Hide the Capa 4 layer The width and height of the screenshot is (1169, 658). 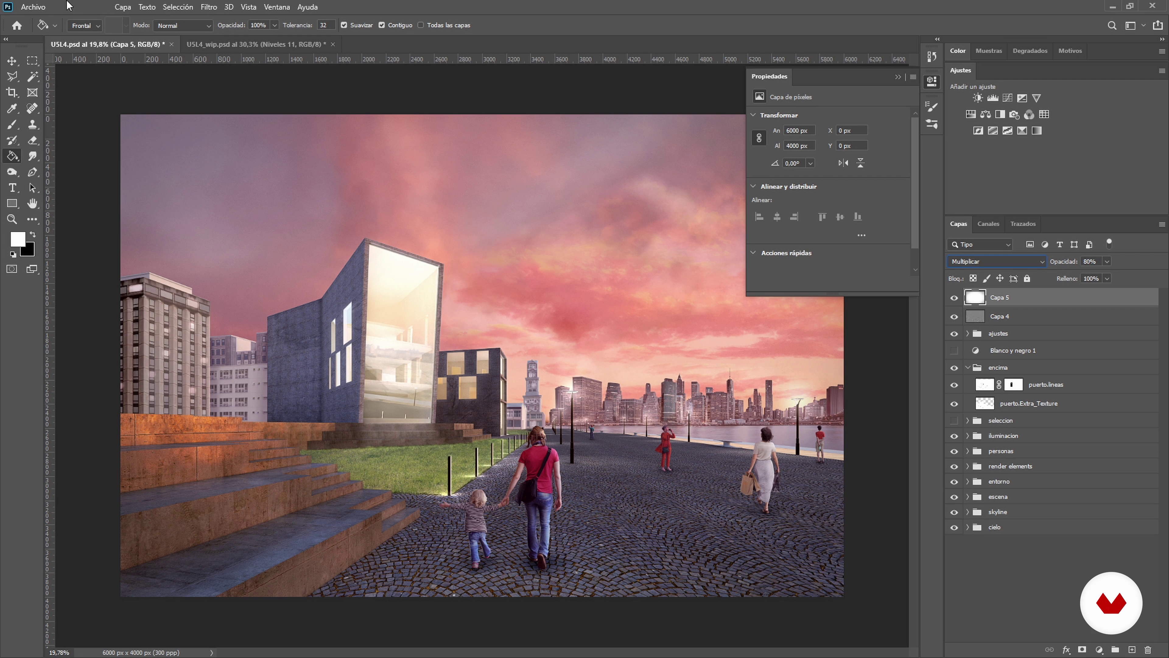pos(954,317)
